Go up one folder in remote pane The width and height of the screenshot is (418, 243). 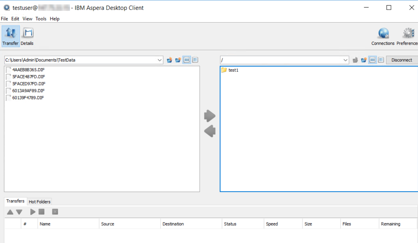(355, 60)
